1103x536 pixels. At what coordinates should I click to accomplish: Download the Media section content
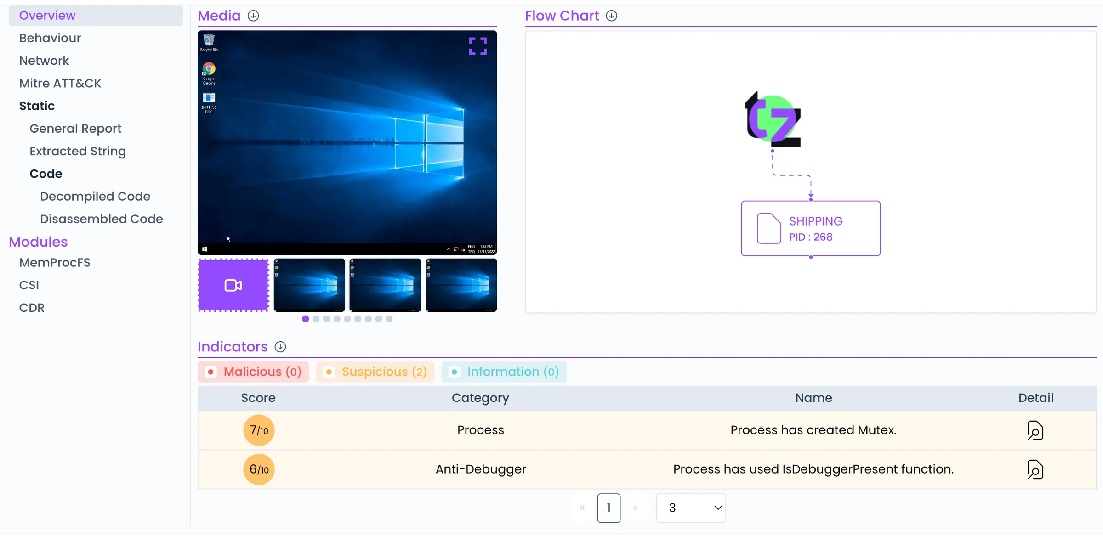[x=253, y=15]
